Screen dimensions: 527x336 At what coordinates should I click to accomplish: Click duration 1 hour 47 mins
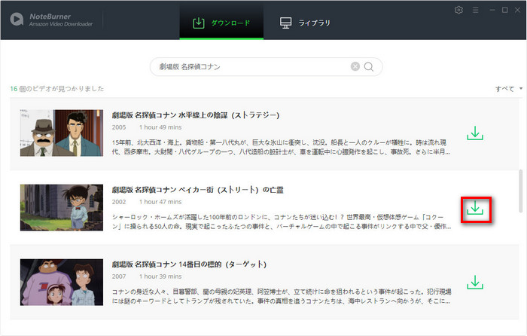coord(160,202)
